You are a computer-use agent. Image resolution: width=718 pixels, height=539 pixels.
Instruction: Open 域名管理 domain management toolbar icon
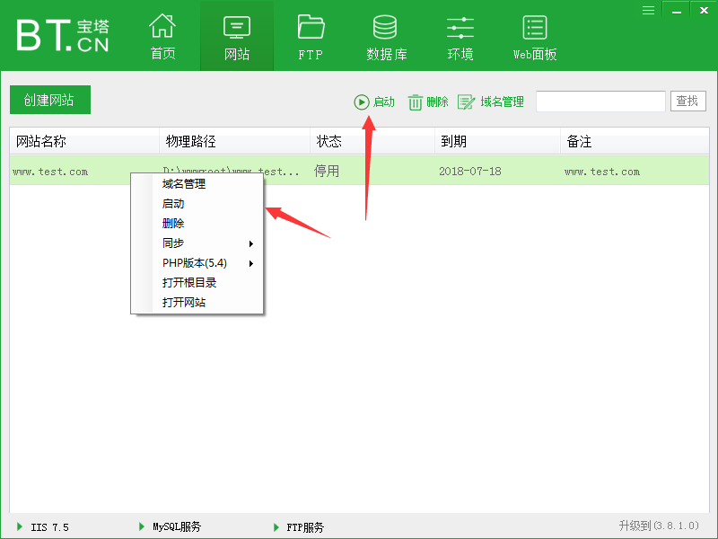(x=491, y=102)
